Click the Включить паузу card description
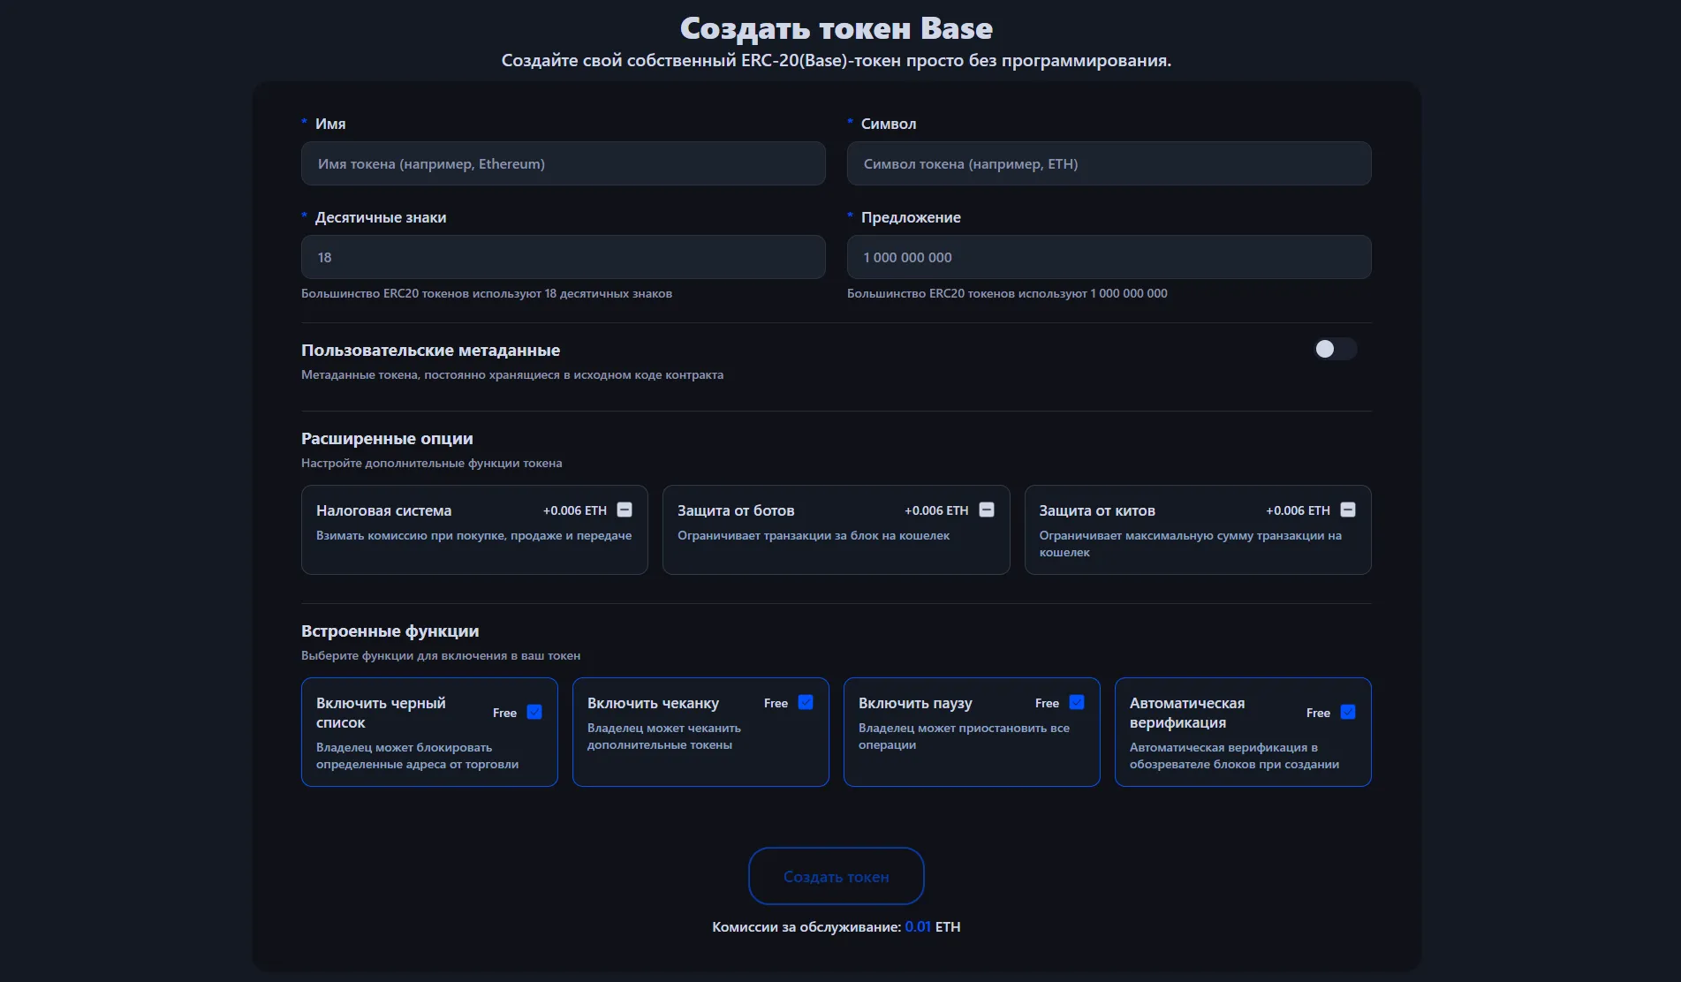1681x982 pixels. [x=963, y=736]
